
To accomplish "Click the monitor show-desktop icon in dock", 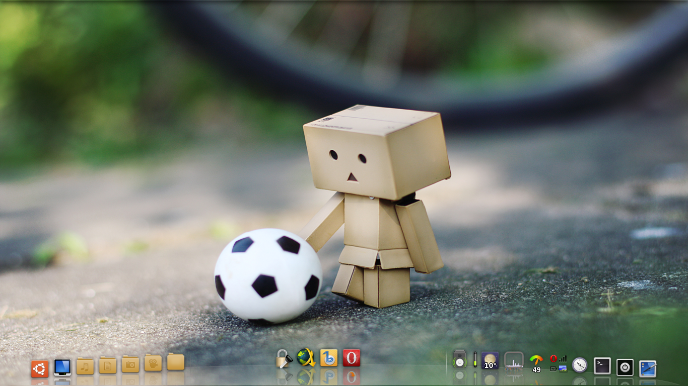I will 62,367.
